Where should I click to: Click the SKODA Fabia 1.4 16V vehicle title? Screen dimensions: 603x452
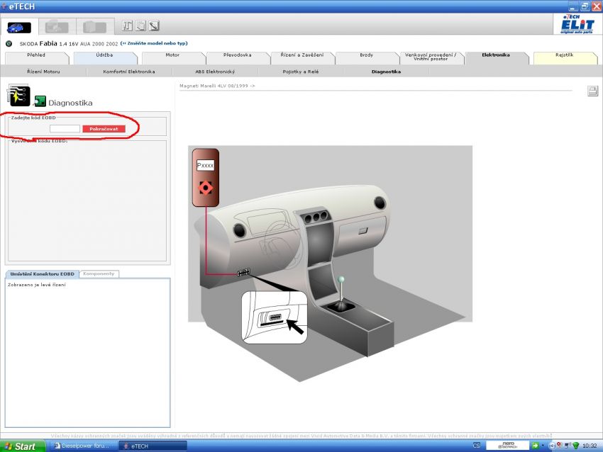(69, 44)
